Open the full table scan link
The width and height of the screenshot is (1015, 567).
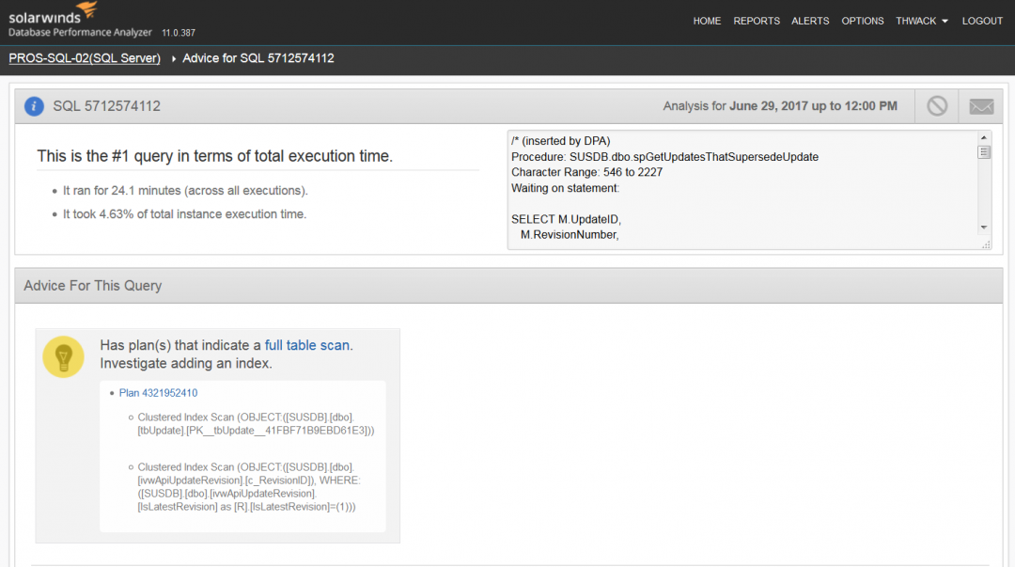[306, 345]
